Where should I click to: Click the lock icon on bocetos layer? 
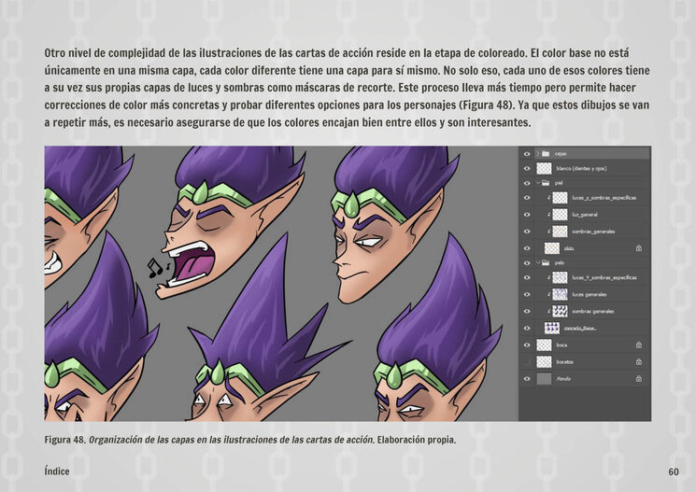638,361
